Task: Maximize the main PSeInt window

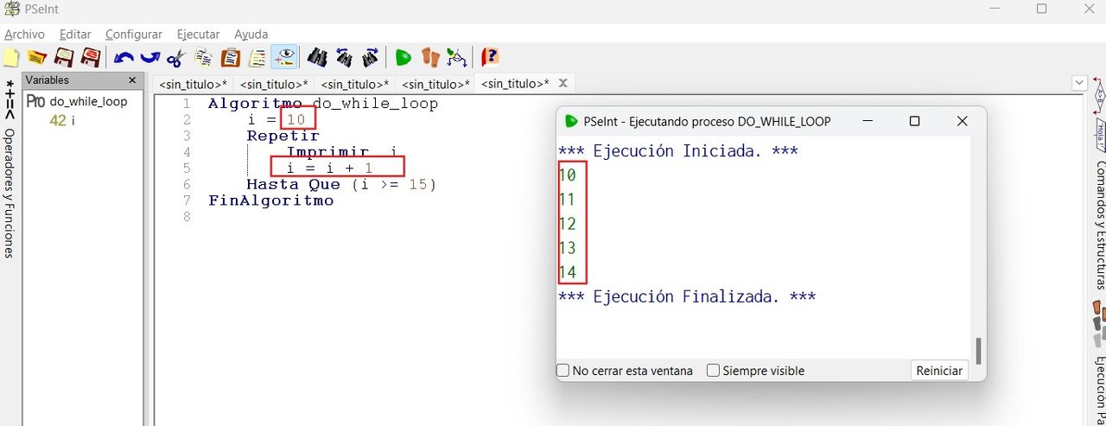Action: coord(1041,9)
